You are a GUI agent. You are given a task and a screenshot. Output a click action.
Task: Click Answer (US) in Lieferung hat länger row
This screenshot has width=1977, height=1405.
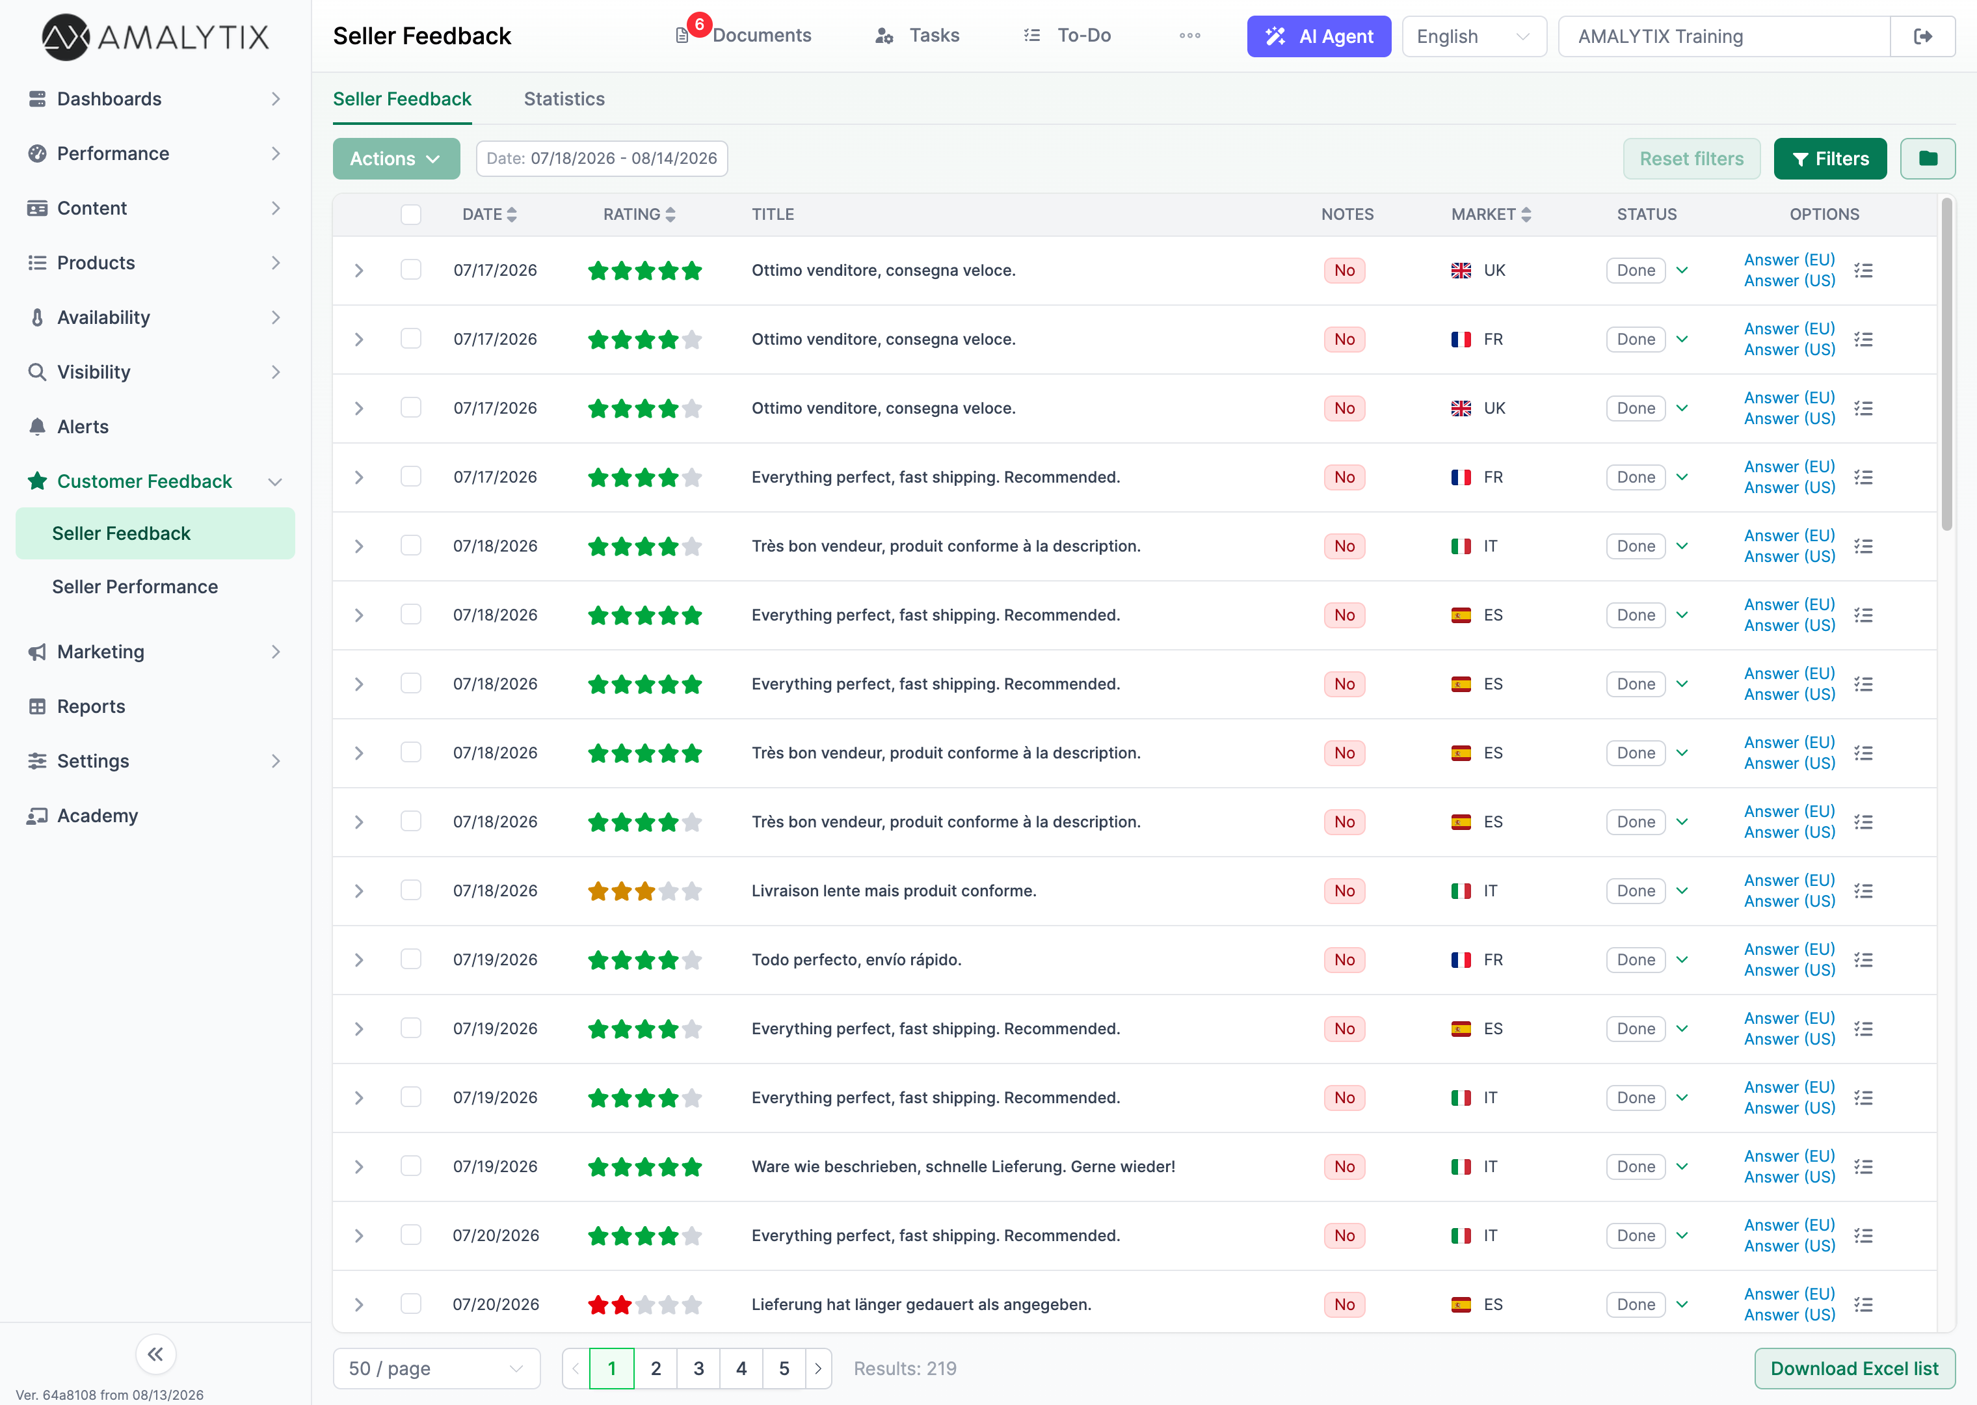1788,1314
